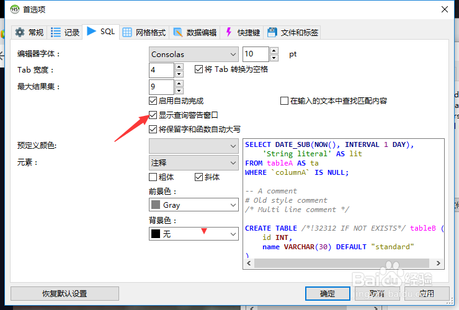
Task: Click "SELECT" keyword in the SQL preview
Action: tap(258, 144)
